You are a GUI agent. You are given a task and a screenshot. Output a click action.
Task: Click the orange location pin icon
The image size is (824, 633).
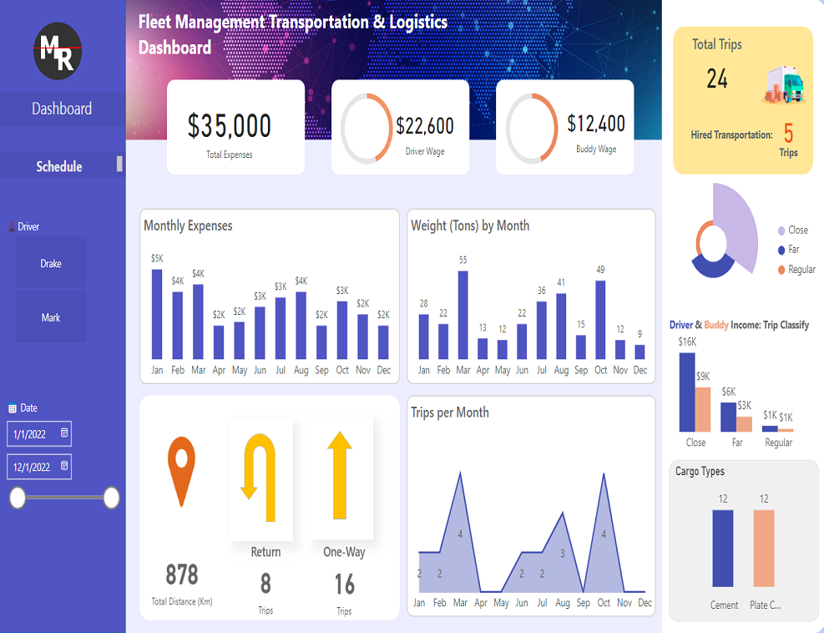coord(181,470)
